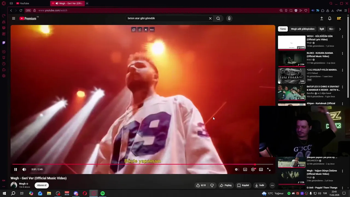Open a new browser tab with plus
This screenshot has width=350, height=197.
87,3
